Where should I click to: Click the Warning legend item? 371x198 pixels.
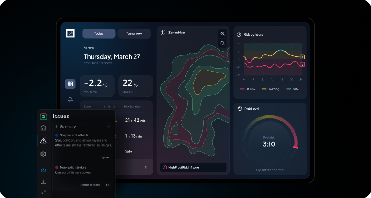(270, 89)
